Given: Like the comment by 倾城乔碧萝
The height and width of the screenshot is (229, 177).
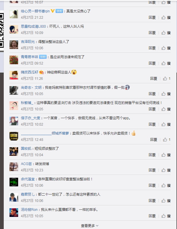Looking at the screenshot, I should [x=166, y=140].
